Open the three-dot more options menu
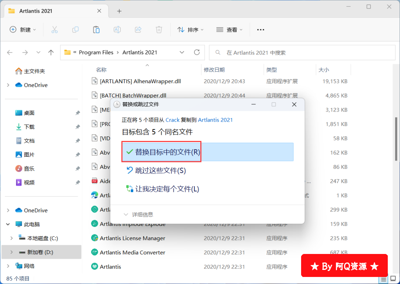Image resolution: width=400 pixels, height=284 pixels. 260,30
